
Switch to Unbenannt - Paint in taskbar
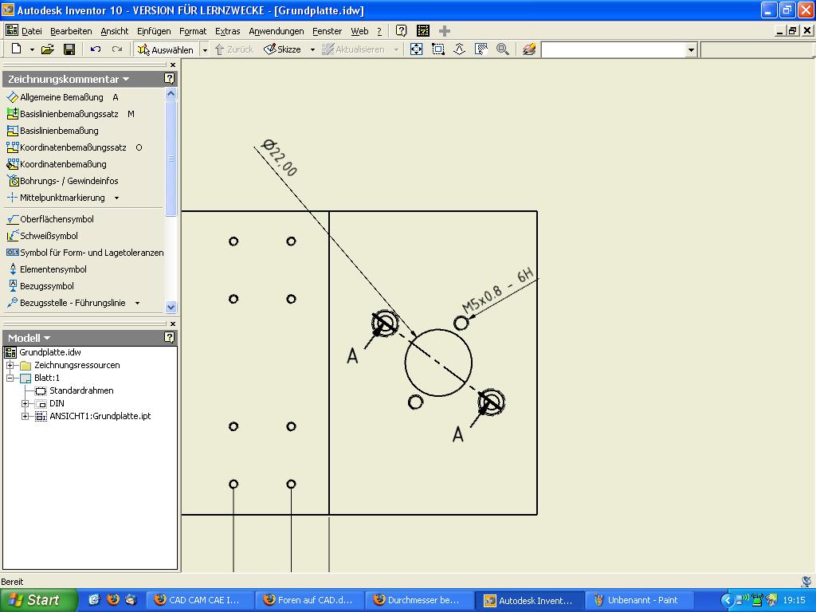tap(638, 600)
